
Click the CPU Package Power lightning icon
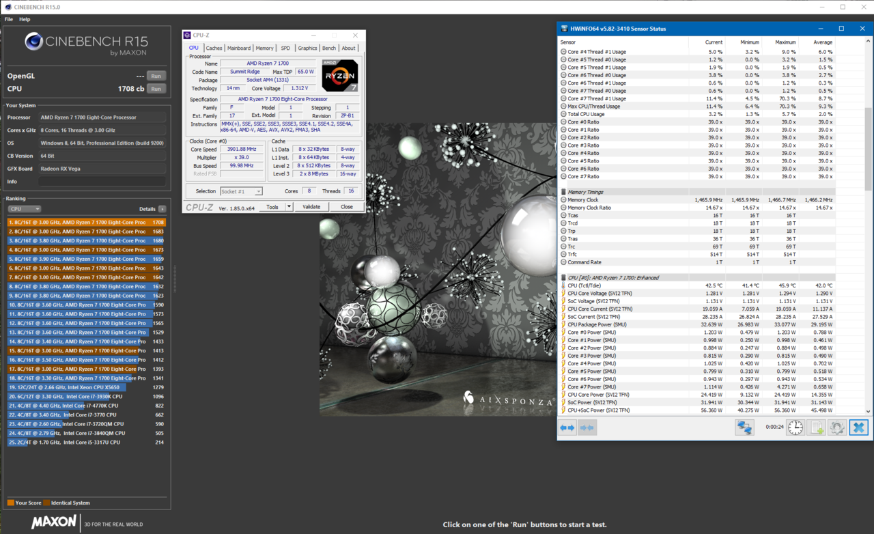click(563, 324)
